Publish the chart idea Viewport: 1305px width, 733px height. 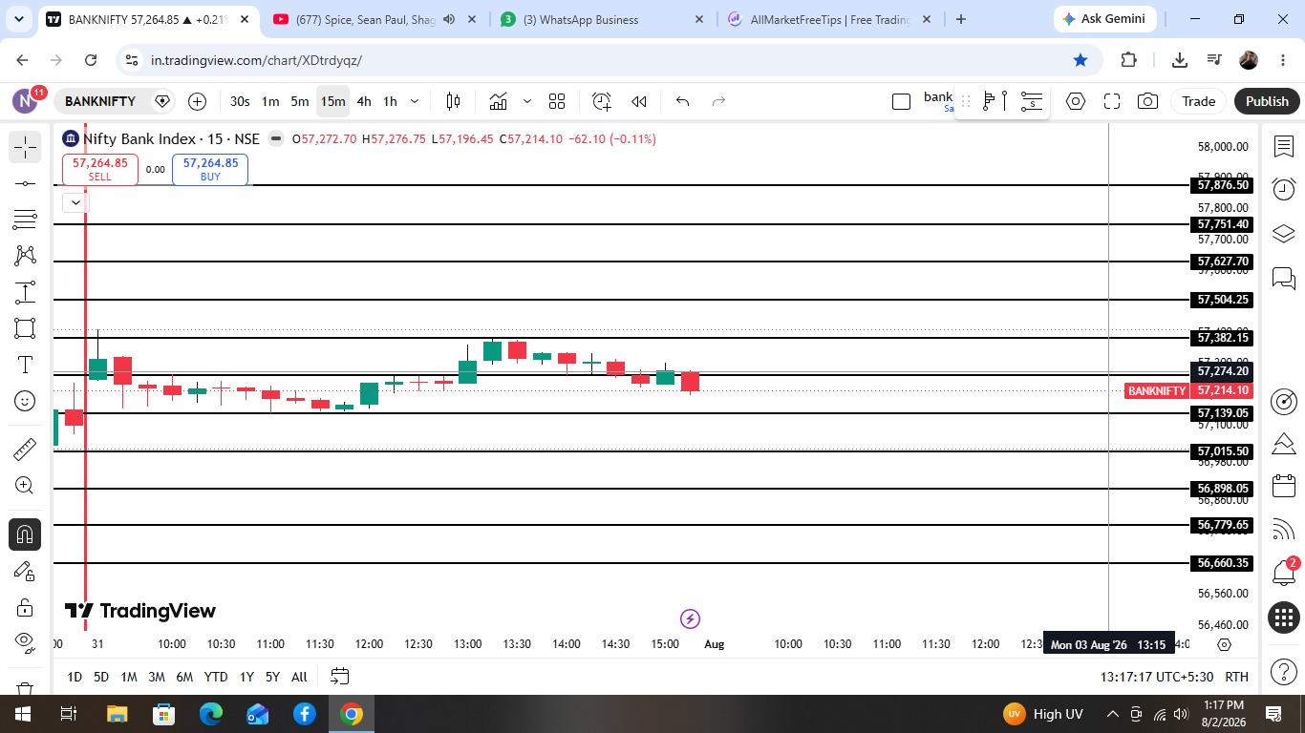(1267, 101)
